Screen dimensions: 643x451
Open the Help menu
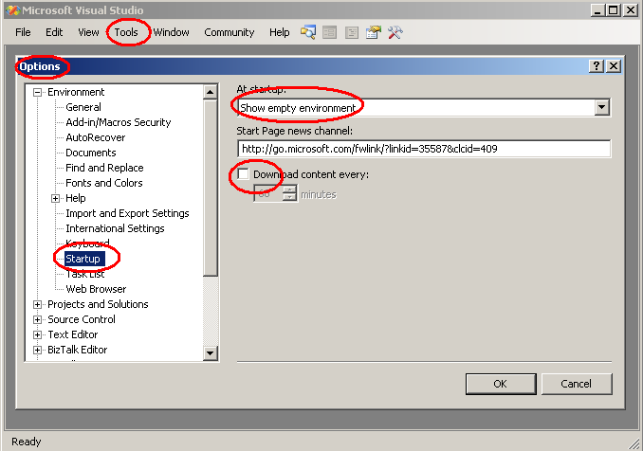click(279, 32)
